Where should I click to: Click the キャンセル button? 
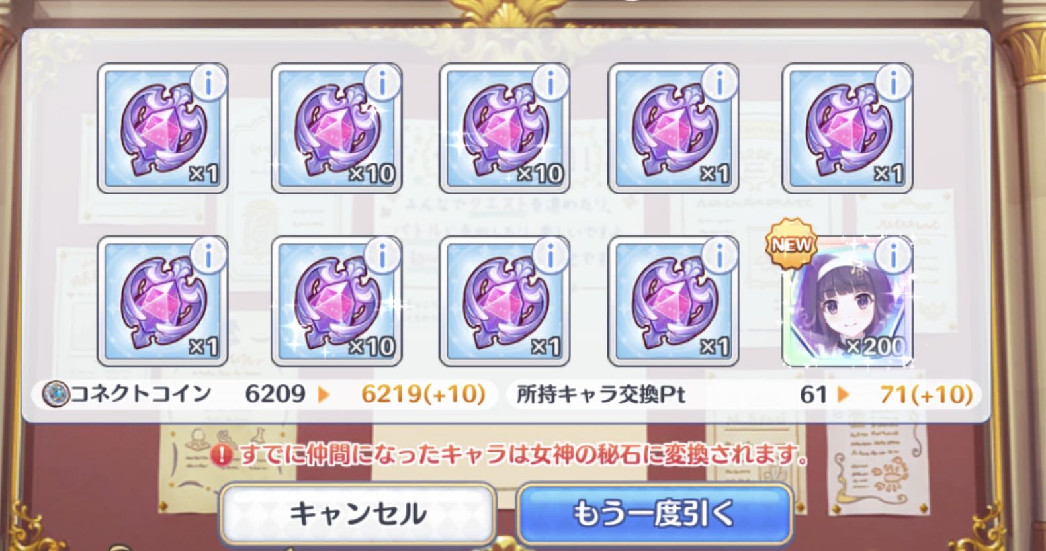point(358,513)
